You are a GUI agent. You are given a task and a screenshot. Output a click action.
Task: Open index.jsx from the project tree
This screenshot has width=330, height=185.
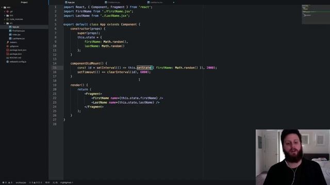pyautogui.click(x=16, y=34)
